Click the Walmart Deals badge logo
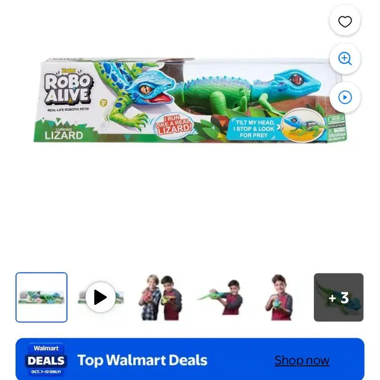Screen dimensions: 380x380 (46, 360)
